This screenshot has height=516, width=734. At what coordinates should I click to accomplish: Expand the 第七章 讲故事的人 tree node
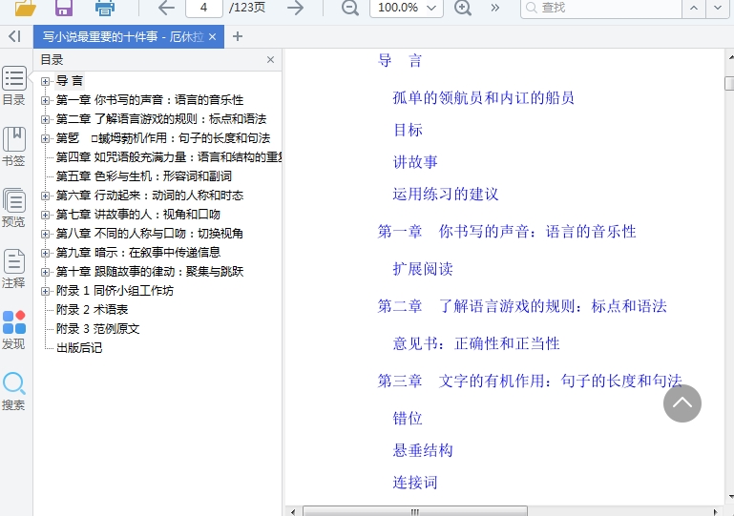45,216
